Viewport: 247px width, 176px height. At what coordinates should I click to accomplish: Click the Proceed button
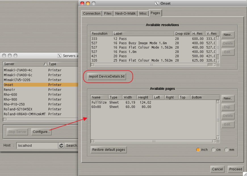(236, 169)
